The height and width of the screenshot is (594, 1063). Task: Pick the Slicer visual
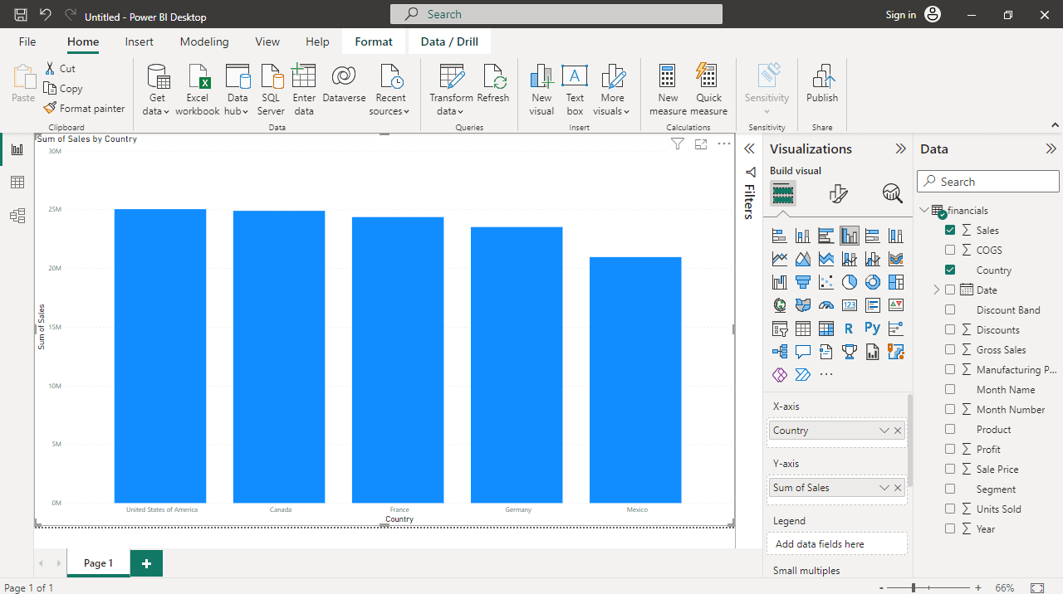tap(779, 329)
